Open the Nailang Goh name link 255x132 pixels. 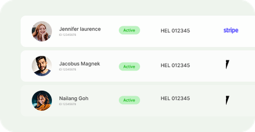point(74,98)
